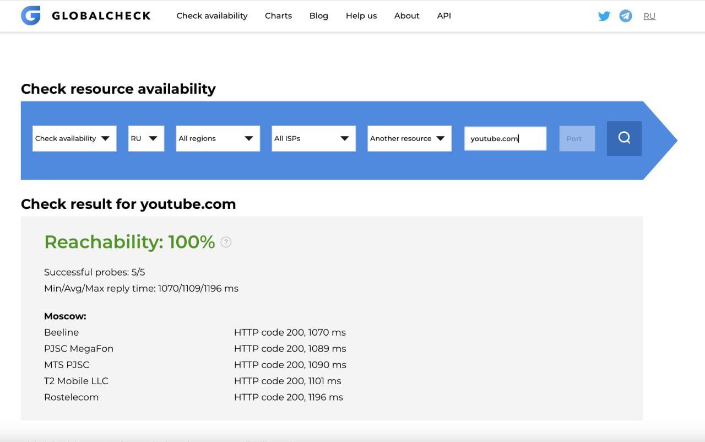
Task: Visit the About page
Action: tap(407, 16)
